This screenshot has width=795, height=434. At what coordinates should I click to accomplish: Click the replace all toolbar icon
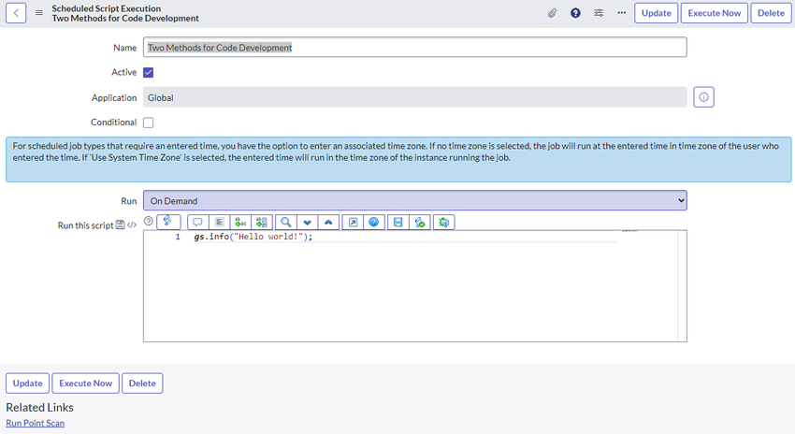pyautogui.click(x=262, y=222)
